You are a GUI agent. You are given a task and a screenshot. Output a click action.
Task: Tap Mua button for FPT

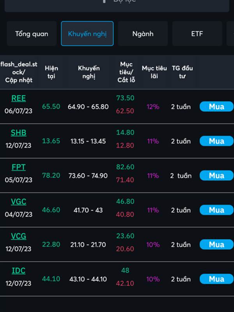pos(216,175)
